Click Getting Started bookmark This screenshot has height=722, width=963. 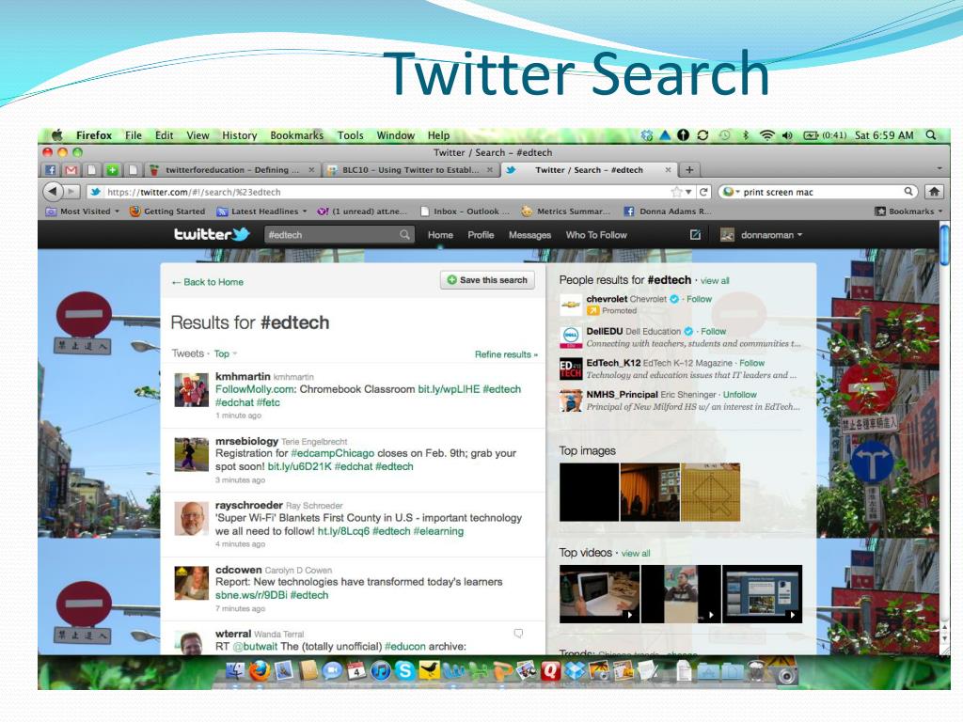pyautogui.click(x=167, y=212)
